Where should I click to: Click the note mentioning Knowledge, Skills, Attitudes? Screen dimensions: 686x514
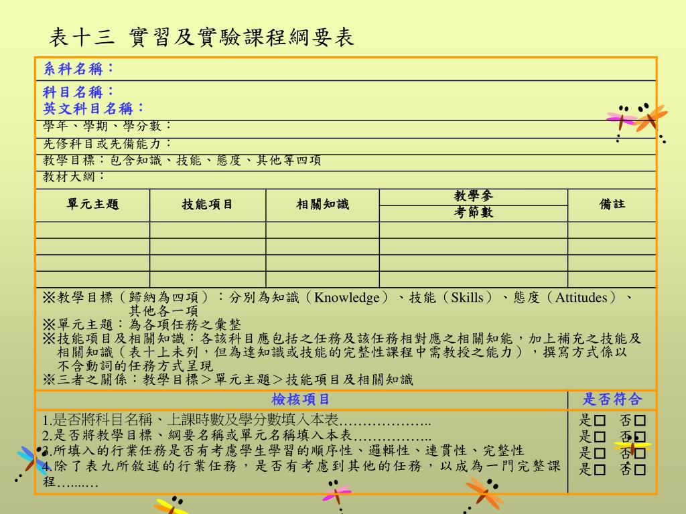[338, 304]
